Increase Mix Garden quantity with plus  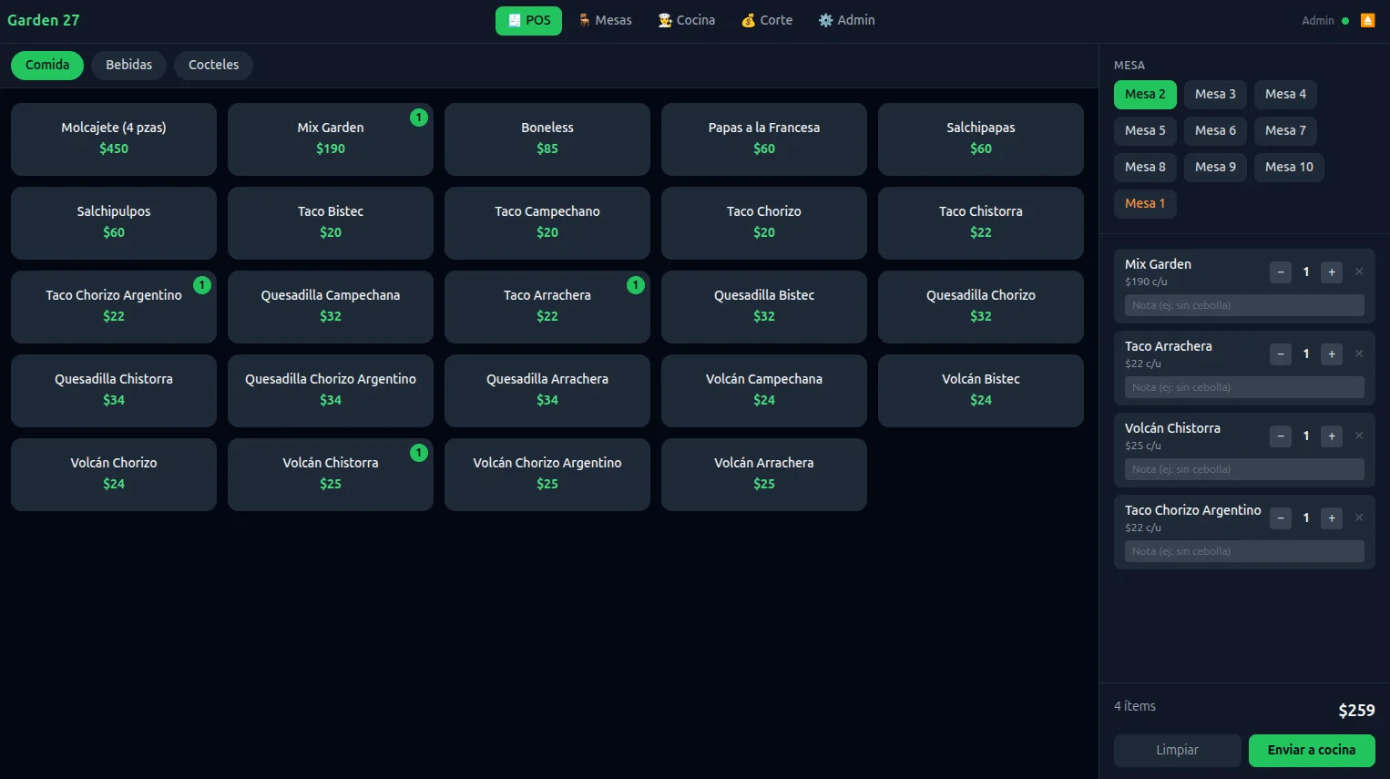1332,272
